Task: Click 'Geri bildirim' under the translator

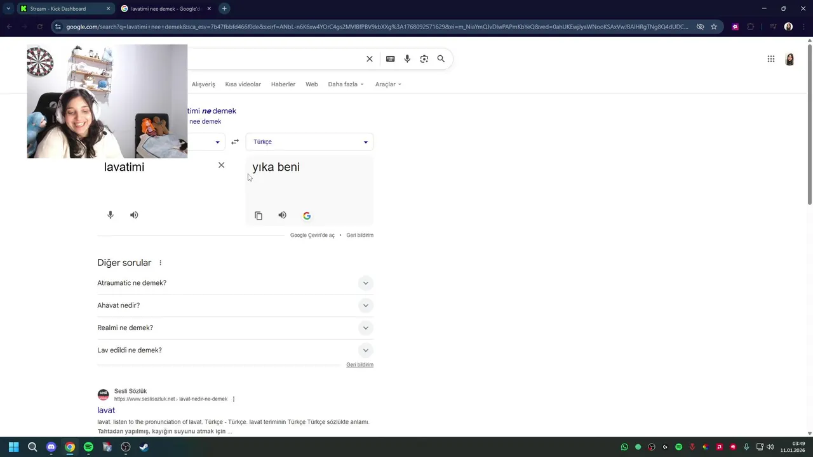Action: click(359, 235)
